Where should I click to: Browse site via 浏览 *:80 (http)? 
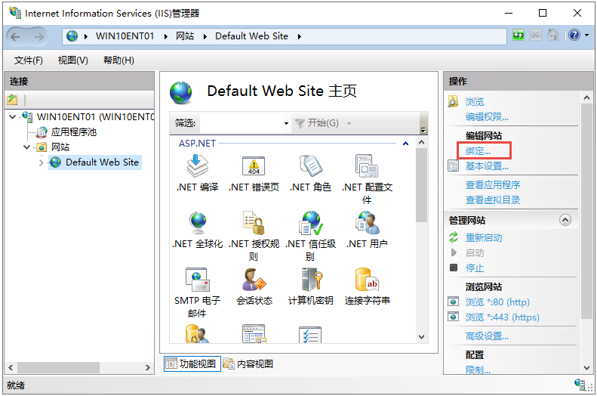(x=497, y=302)
